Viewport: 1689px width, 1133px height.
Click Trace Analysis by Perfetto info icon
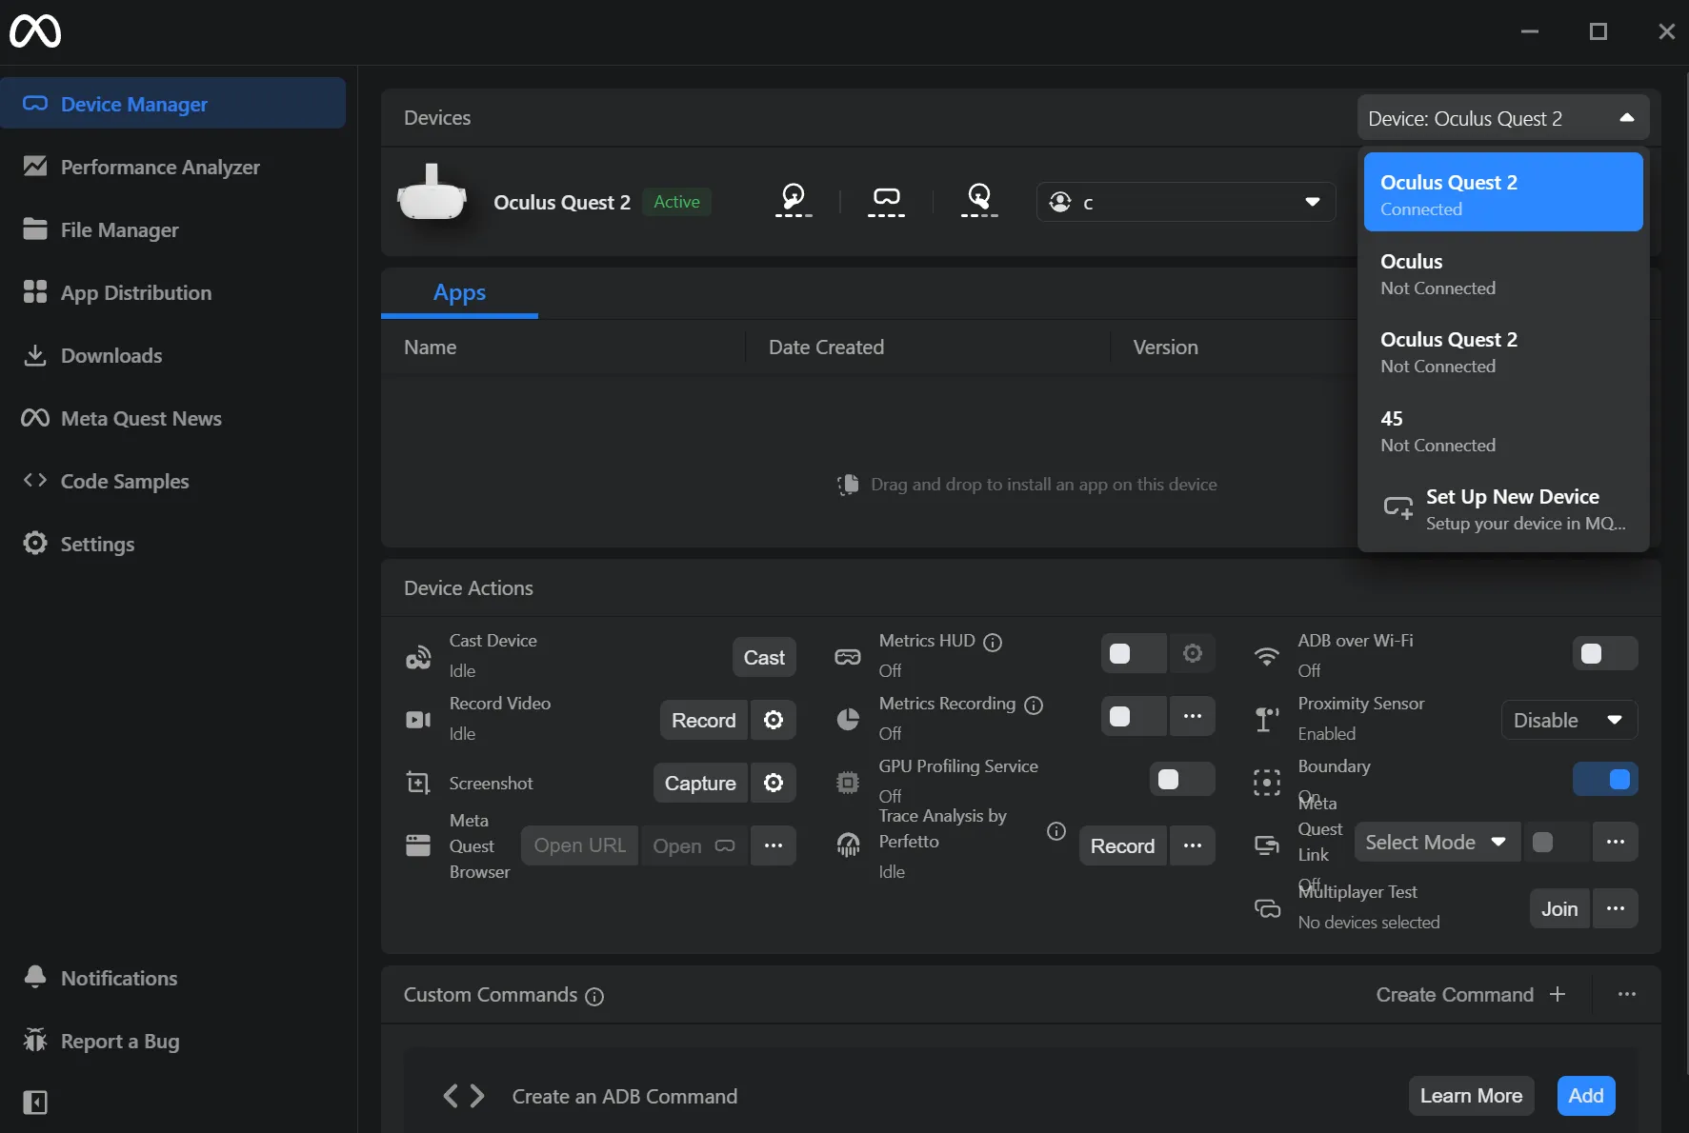tap(1056, 831)
